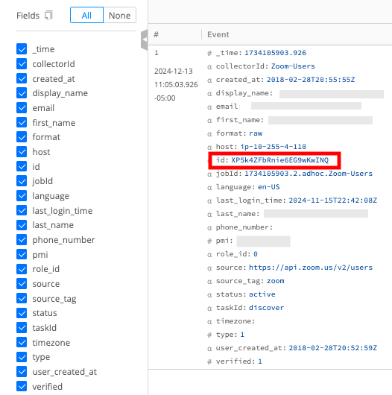This screenshot has height=395, width=392.
Task: Uncheck the _time field checkbox
Action: point(22,49)
